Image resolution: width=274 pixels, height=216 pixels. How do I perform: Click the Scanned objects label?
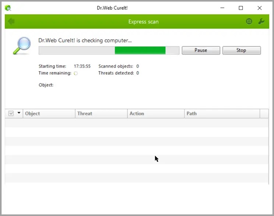(x=116, y=66)
